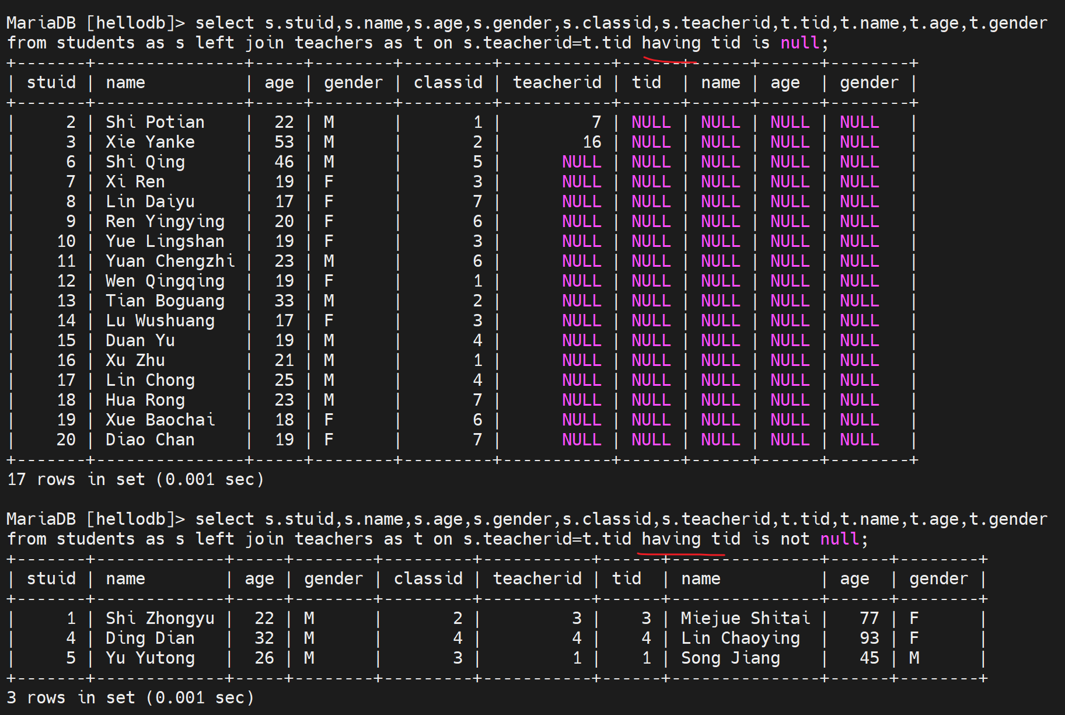Click the teacher name "Song Jiang"
Screen dimensions: 1065x715
[x=730, y=658]
